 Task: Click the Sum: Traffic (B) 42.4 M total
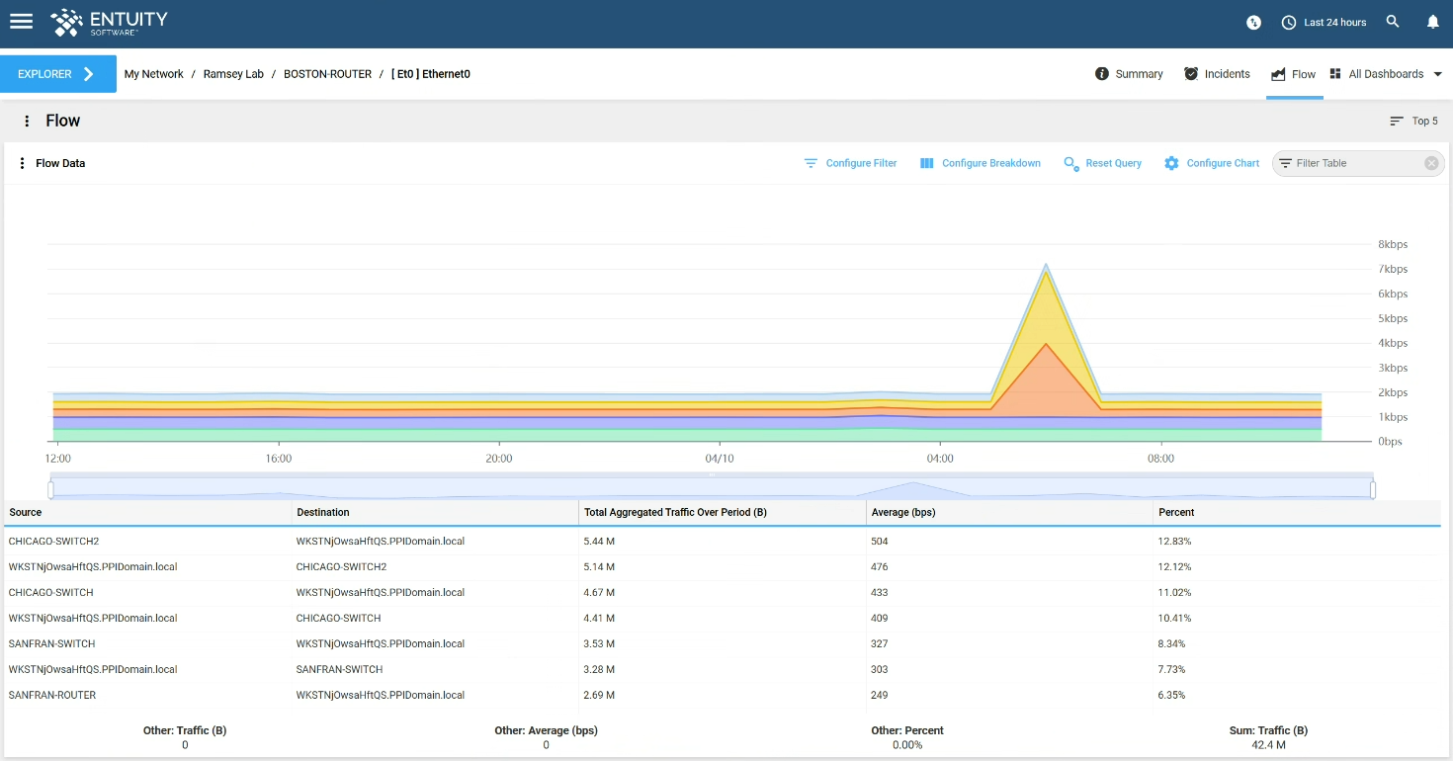coord(1268,737)
